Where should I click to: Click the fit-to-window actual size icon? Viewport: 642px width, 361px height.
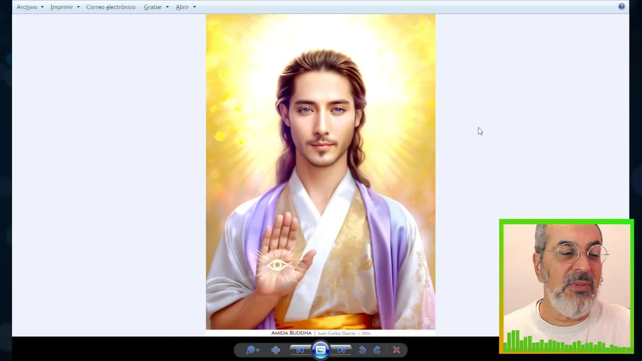tap(276, 350)
